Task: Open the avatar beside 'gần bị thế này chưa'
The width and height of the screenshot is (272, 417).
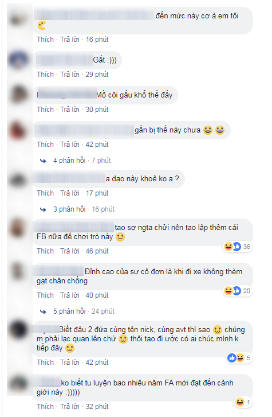Action: (x=18, y=131)
